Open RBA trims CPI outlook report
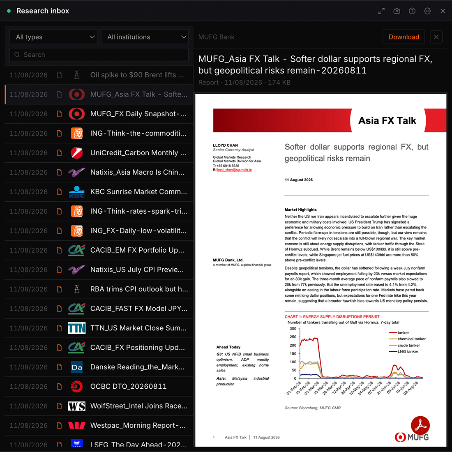Screen dimensions: 452x452 tap(99, 289)
